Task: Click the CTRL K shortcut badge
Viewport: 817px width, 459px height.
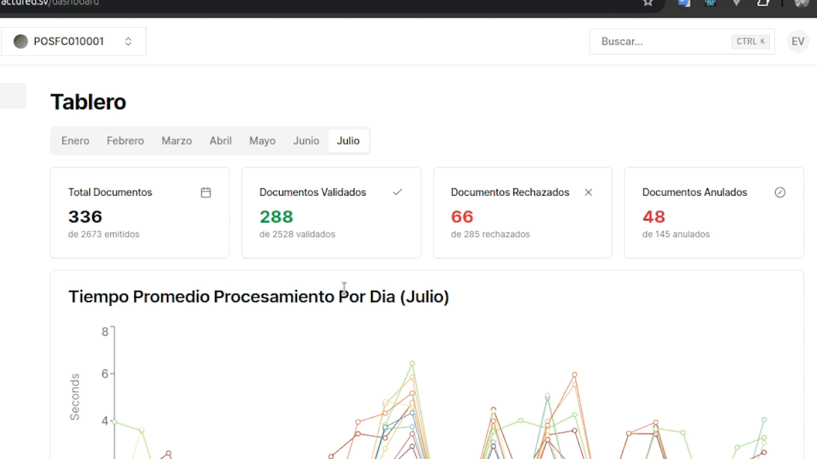Action: tap(750, 42)
